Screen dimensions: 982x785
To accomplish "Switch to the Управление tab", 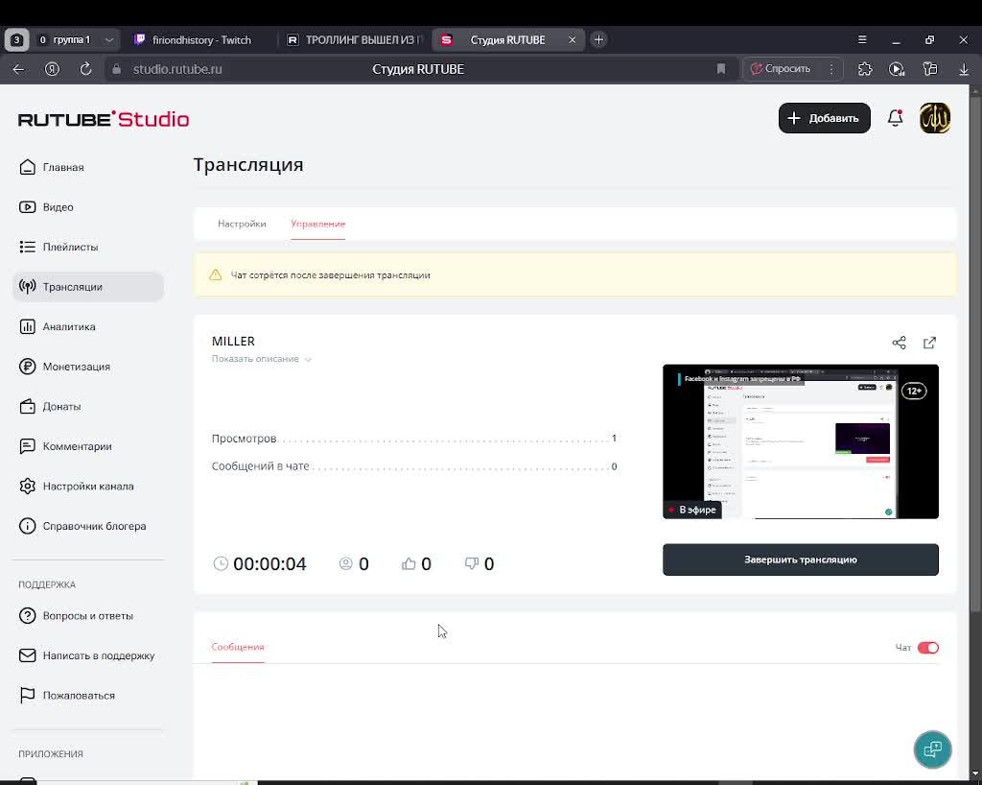I will [318, 224].
